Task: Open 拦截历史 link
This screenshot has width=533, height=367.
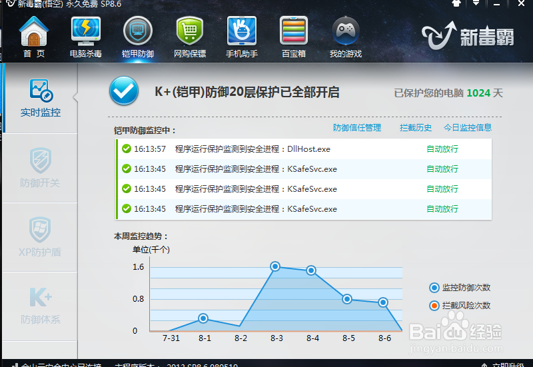Action: pos(416,128)
